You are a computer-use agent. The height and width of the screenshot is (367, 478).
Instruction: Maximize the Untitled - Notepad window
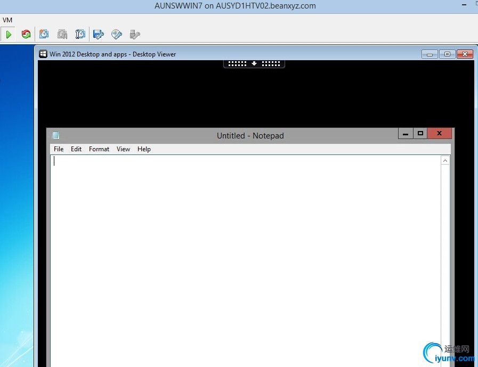(420, 134)
